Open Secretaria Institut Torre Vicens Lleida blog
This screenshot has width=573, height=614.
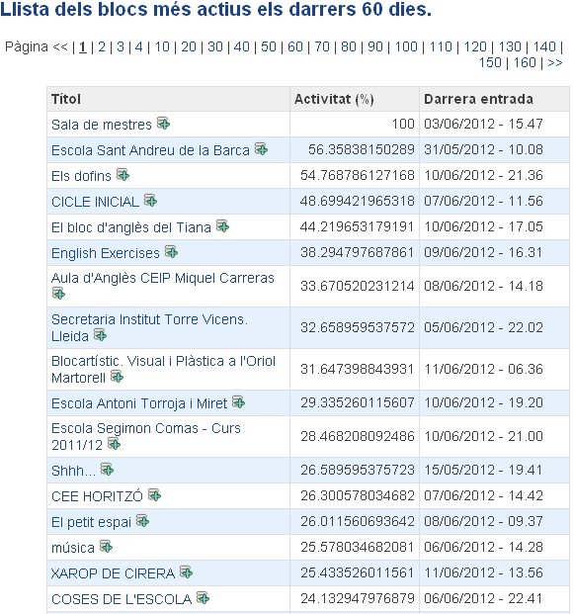pyautogui.click(x=149, y=327)
